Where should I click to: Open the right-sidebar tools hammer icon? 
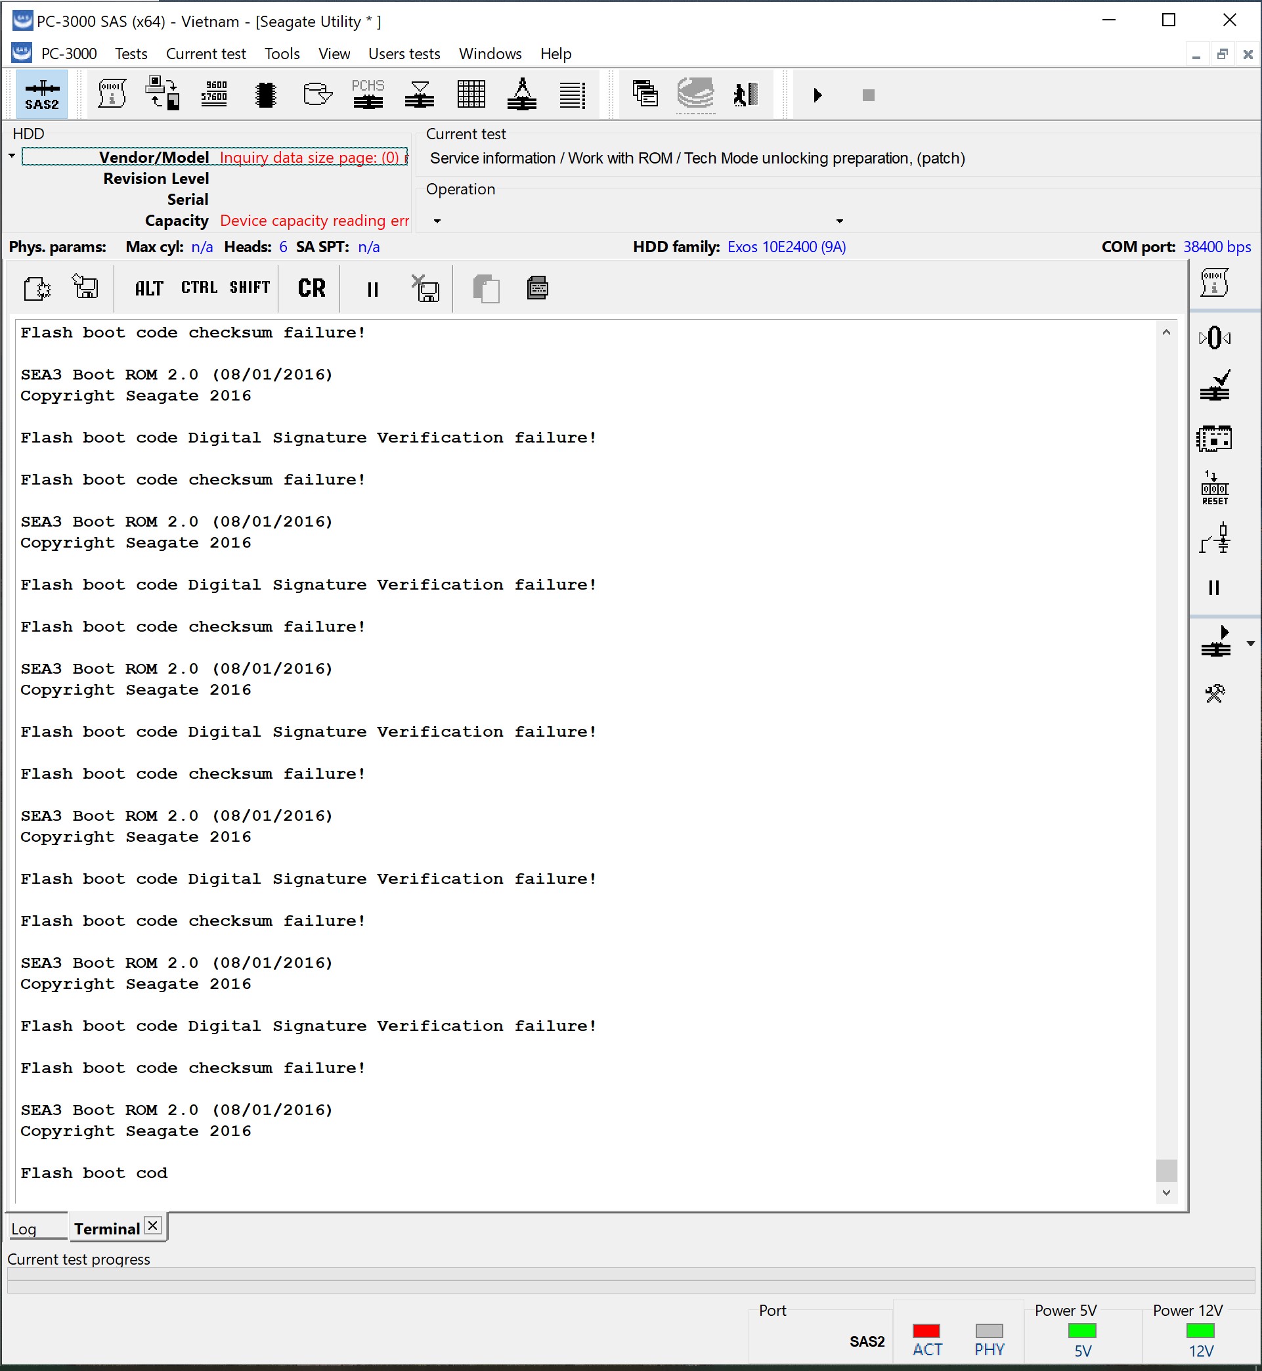(1215, 693)
